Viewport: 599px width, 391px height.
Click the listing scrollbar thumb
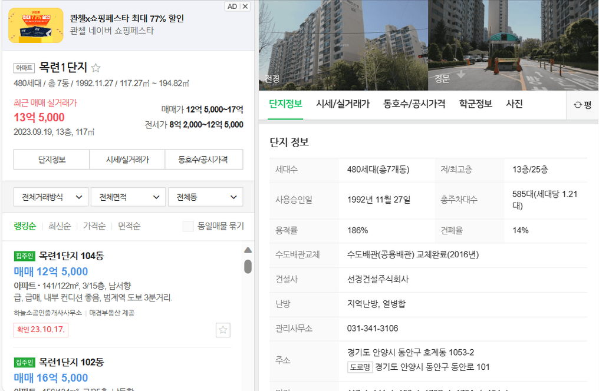pyautogui.click(x=248, y=267)
